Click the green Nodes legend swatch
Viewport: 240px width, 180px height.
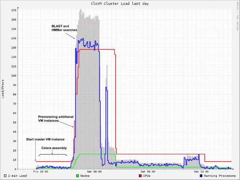click(77, 175)
